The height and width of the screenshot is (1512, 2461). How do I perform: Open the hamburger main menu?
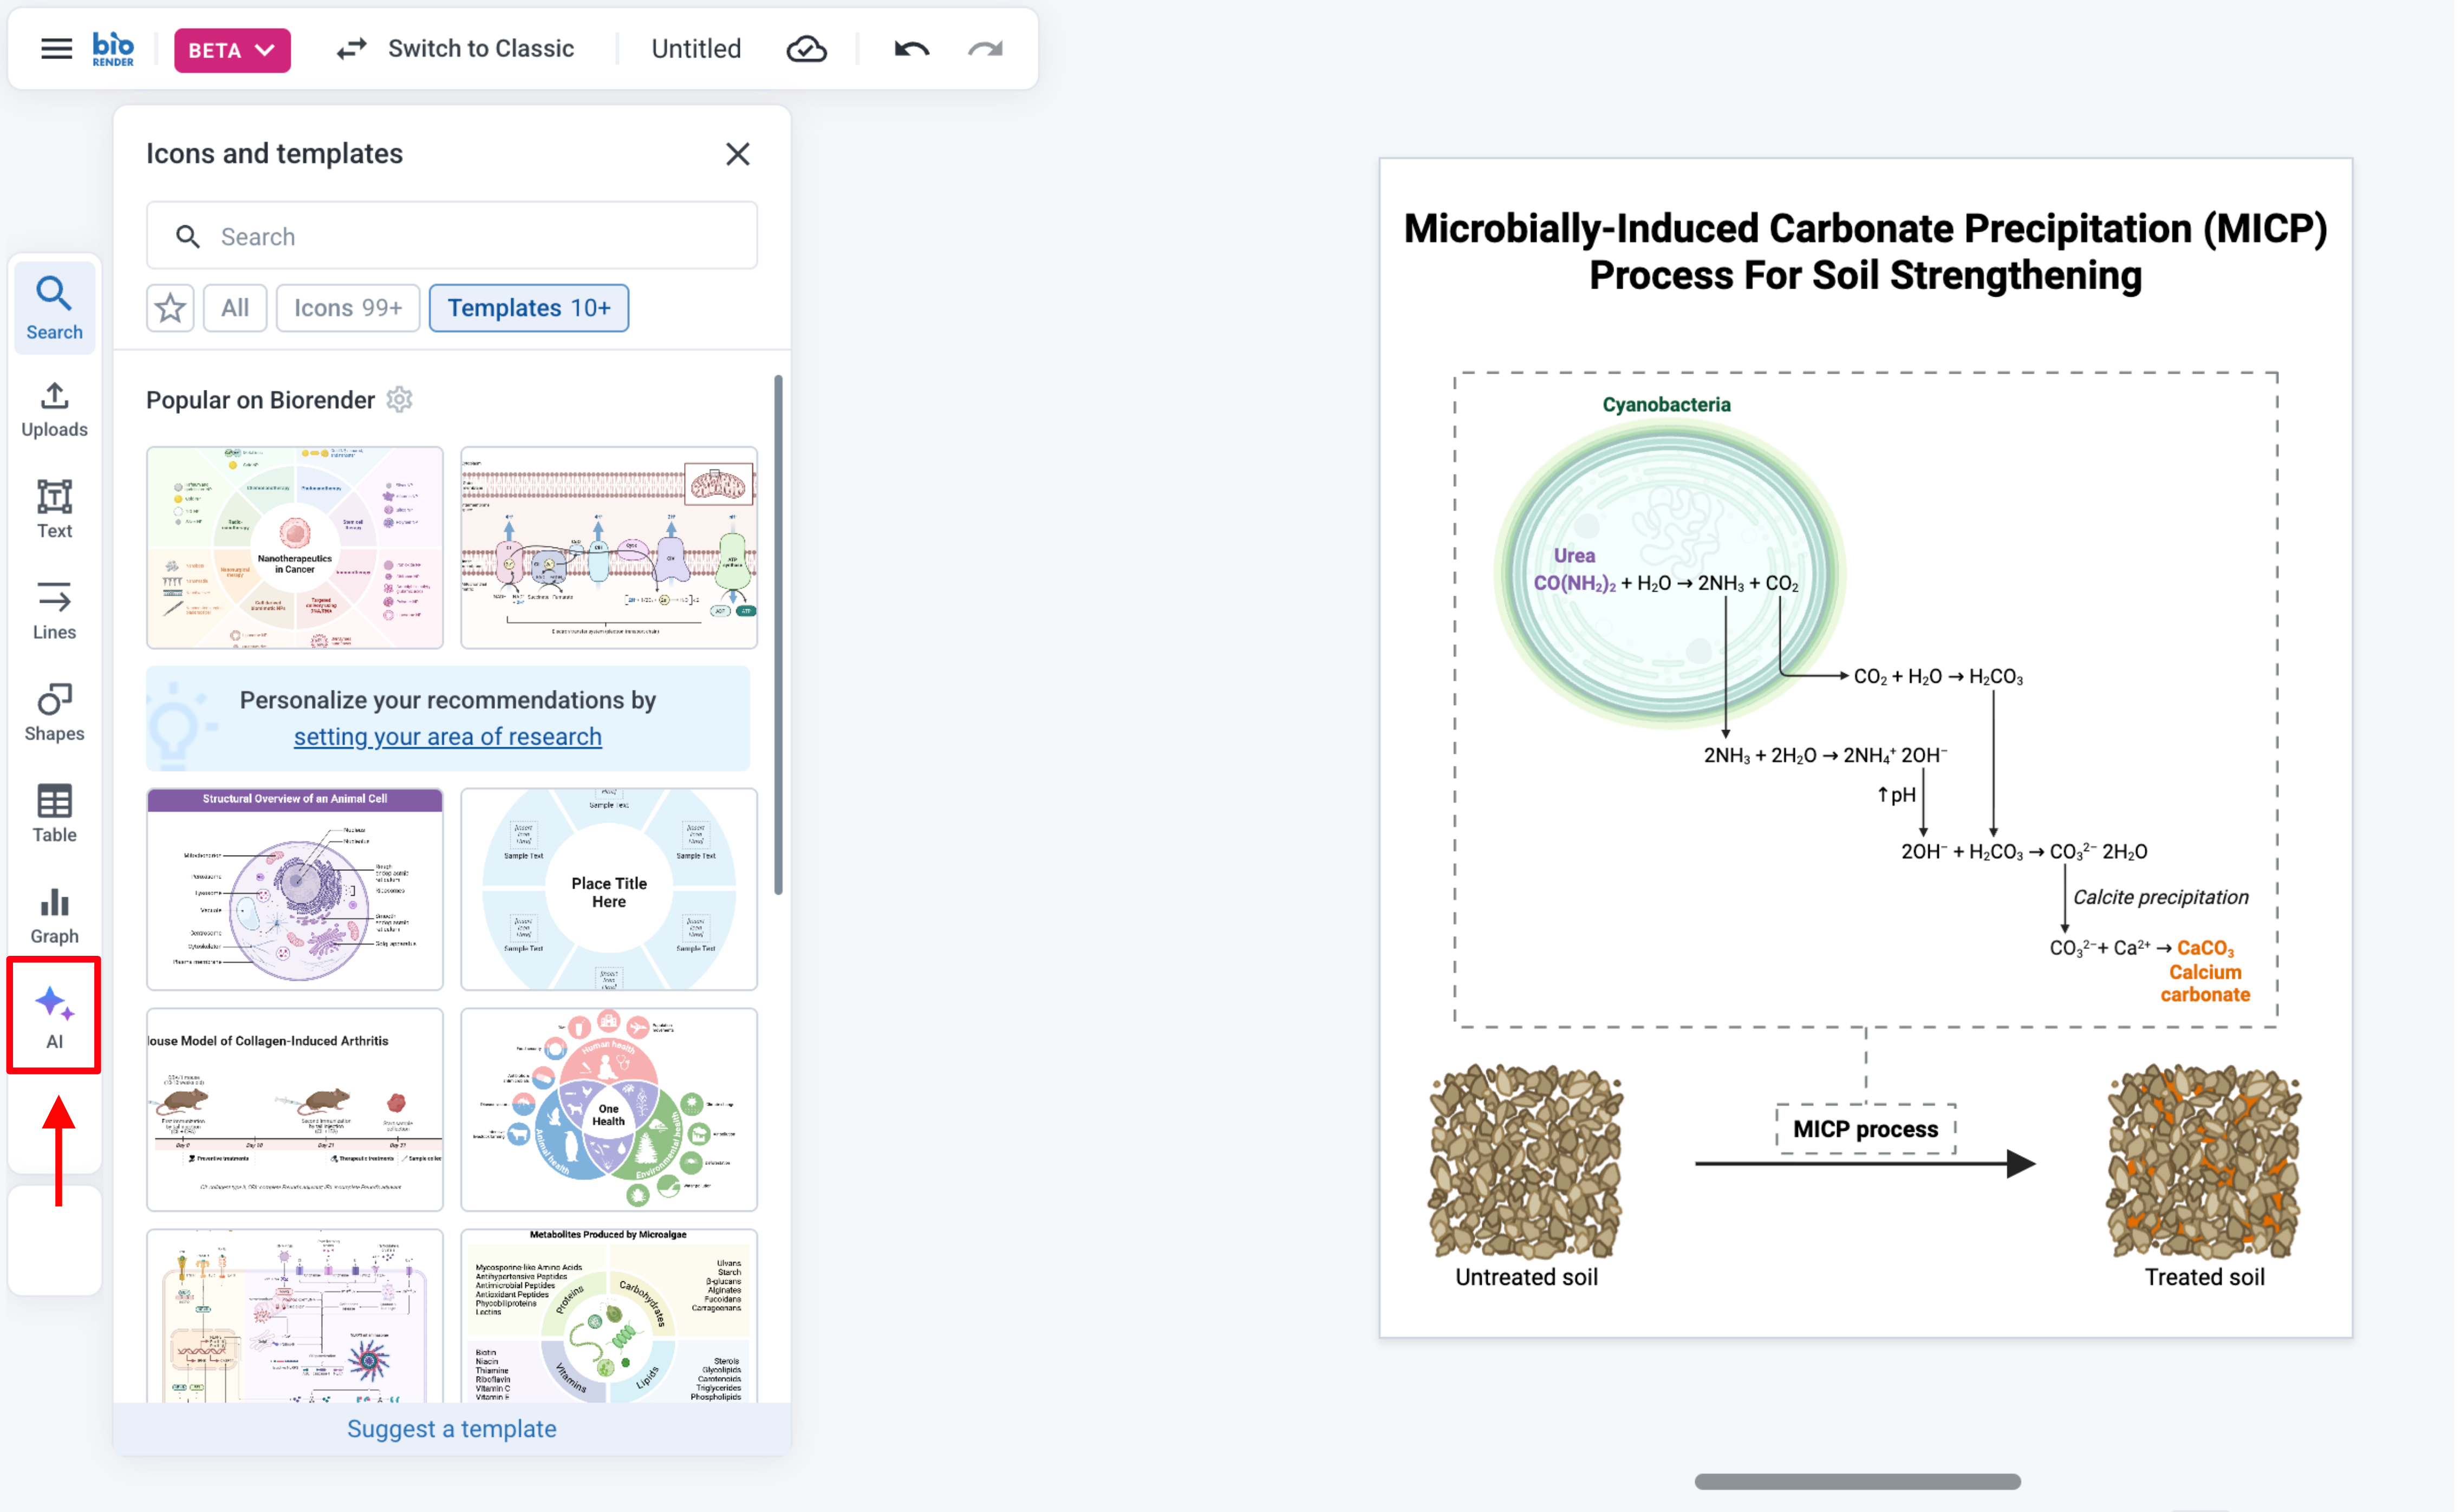pyautogui.click(x=56, y=48)
